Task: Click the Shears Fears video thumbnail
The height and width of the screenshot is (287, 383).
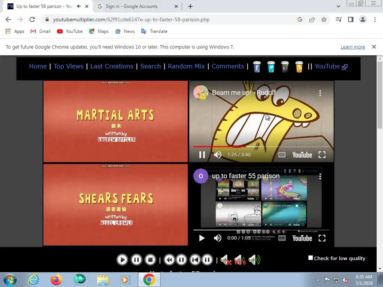Action: pyautogui.click(x=116, y=204)
